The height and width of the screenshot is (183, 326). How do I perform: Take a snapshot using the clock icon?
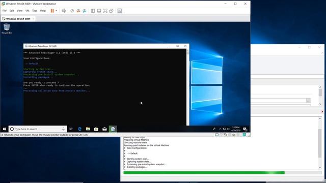[72, 11]
